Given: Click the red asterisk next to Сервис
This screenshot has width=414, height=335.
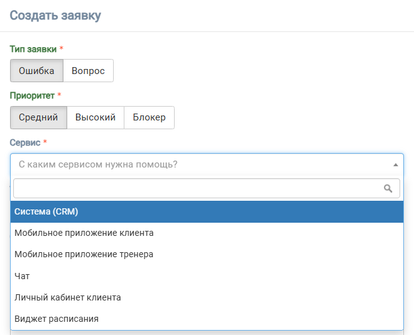Looking at the screenshot, I should tap(45, 142).
